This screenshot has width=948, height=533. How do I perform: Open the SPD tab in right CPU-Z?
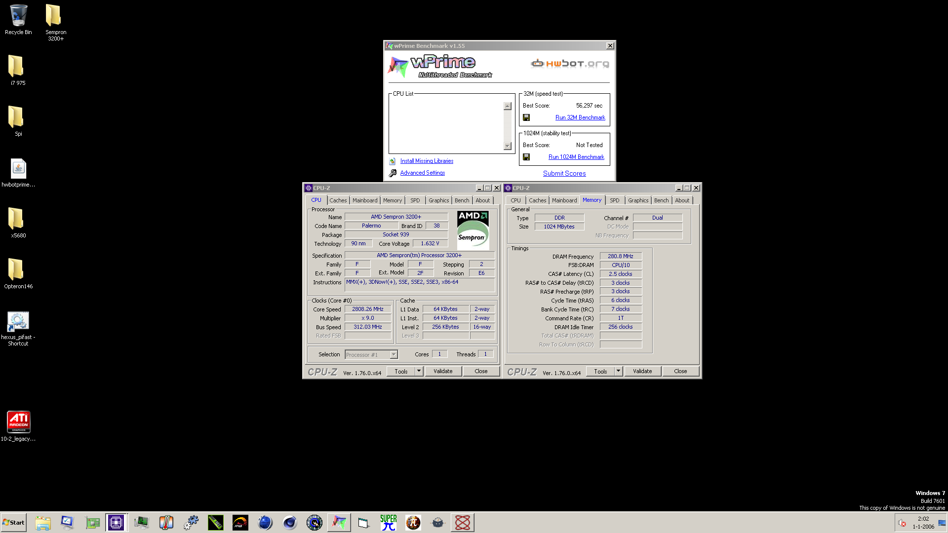[614, 200]
